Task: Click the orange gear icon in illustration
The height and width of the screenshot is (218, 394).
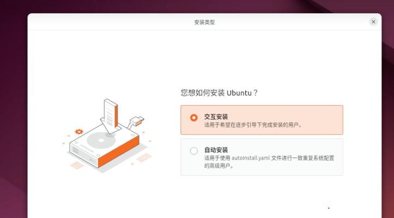Action: [79, 131]
